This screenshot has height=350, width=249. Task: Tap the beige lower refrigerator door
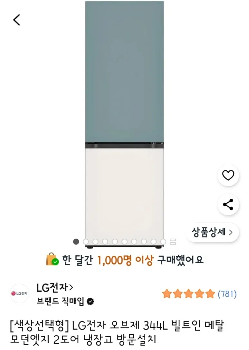pos(124,194)
